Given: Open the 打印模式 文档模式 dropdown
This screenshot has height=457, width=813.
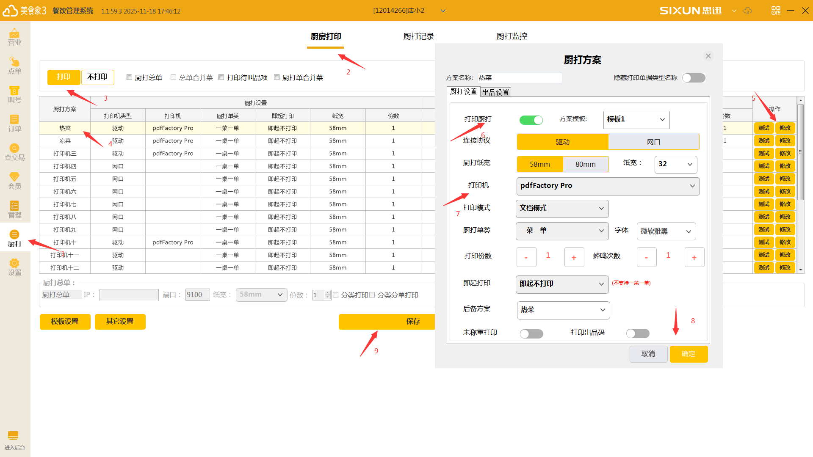Looking at the screenshot, I should (562, 209).
